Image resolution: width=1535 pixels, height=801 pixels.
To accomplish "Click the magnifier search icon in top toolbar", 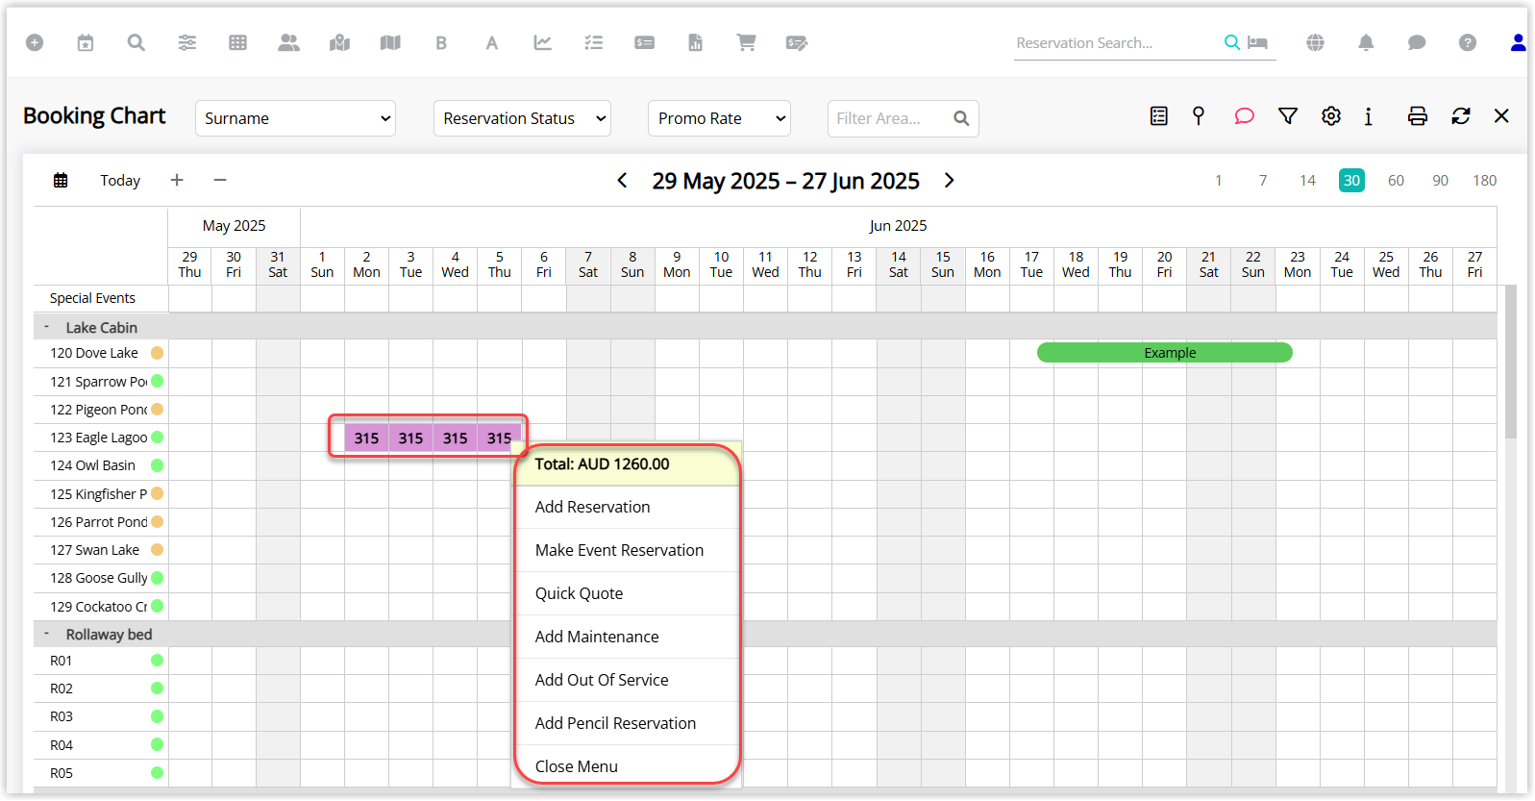I will click(136, 42).
